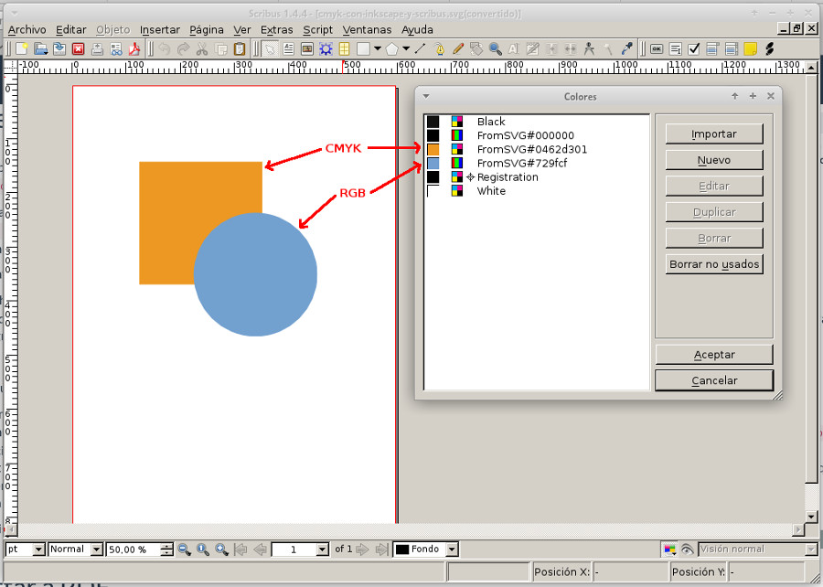The width and height of the screenshot is (823, 587).
Task: Select the Freehand Line pencil tool
Action: coord(458,48)
